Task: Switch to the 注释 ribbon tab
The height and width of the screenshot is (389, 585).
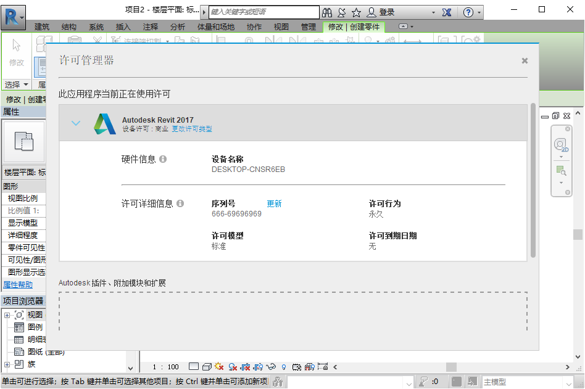Action: pos(151,27)
